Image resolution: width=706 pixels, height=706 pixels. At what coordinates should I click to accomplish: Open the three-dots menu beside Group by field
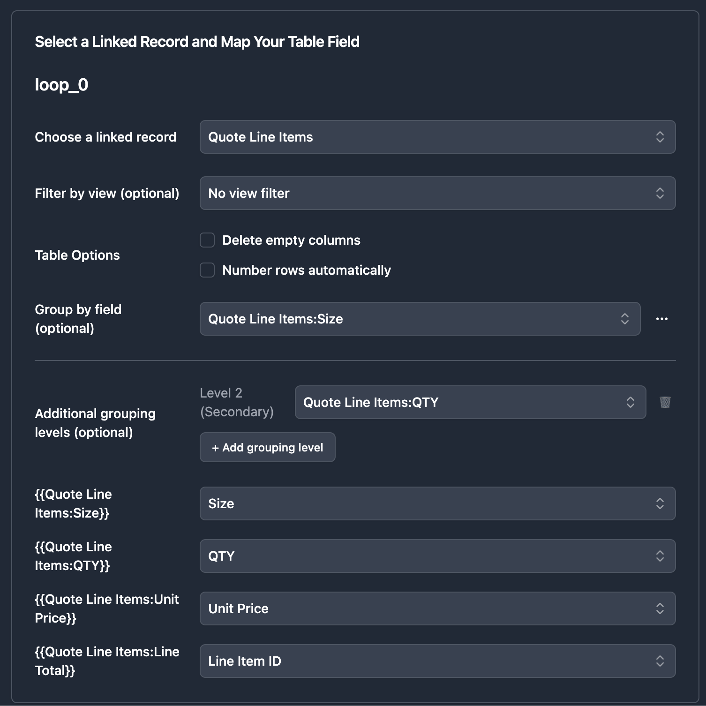[x=661, y=319]
